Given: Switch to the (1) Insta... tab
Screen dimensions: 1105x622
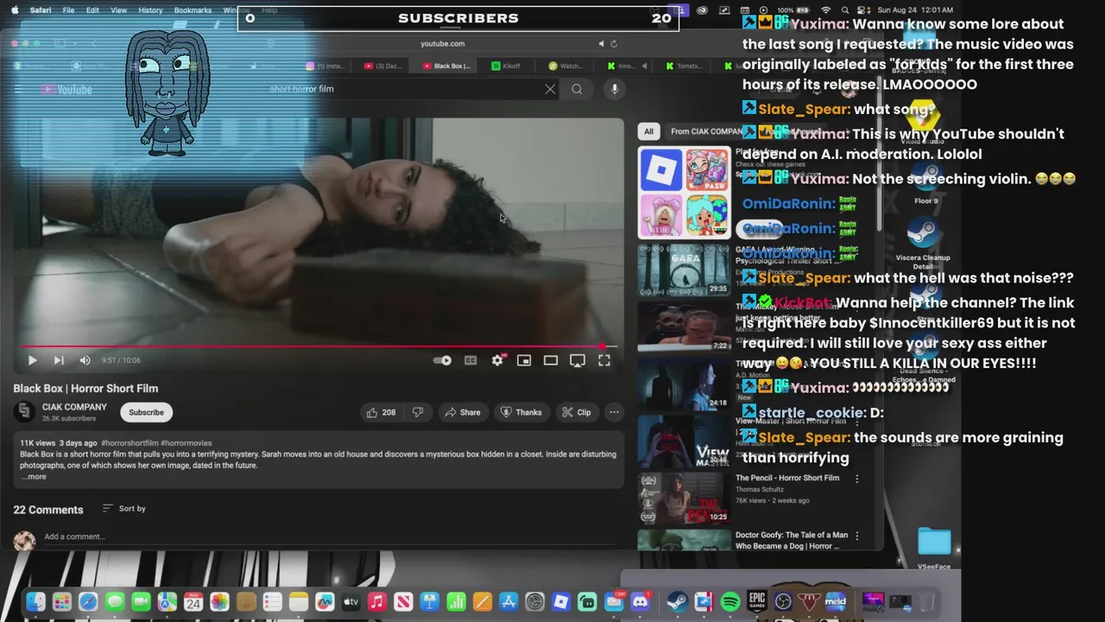Looking at the screenshot, I should (326, 66).
